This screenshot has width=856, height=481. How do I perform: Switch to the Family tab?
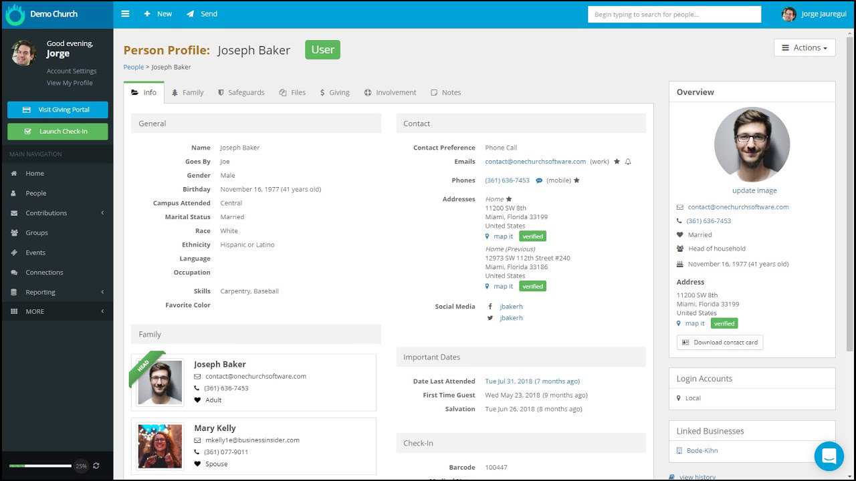(x=187, y=93)
